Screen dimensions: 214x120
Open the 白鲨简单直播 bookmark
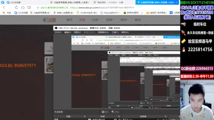[x=40, y=13]
